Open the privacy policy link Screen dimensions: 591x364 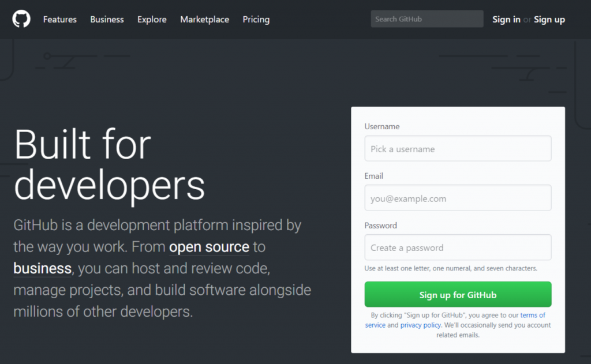pyautogui.click(x=420, y=325)
